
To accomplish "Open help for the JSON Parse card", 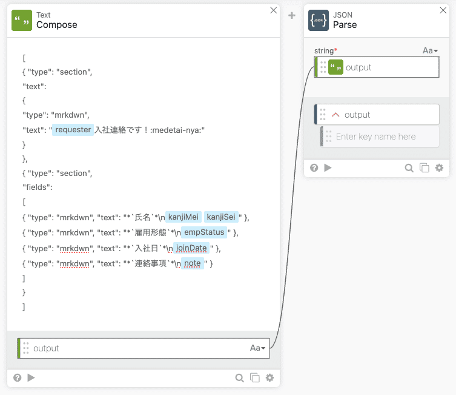I will click(314, 168).
